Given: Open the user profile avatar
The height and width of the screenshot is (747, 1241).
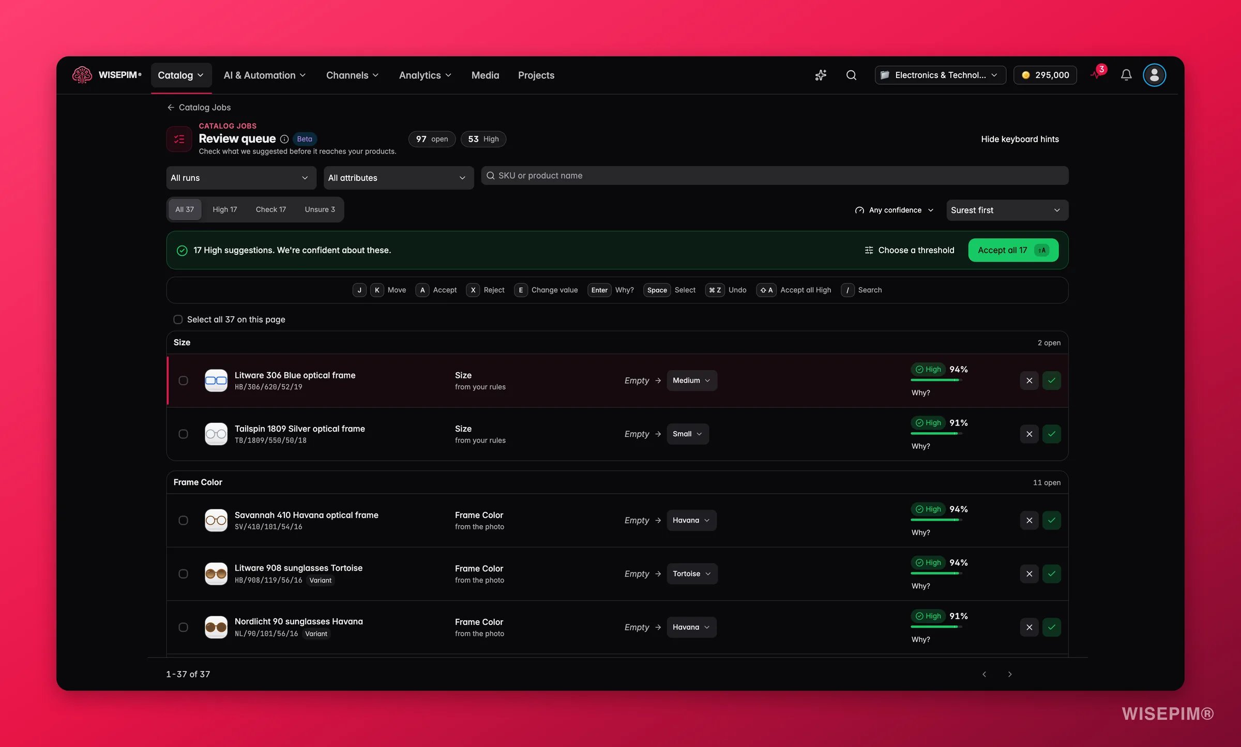Looking at the screenshot, I should 1154,75.
